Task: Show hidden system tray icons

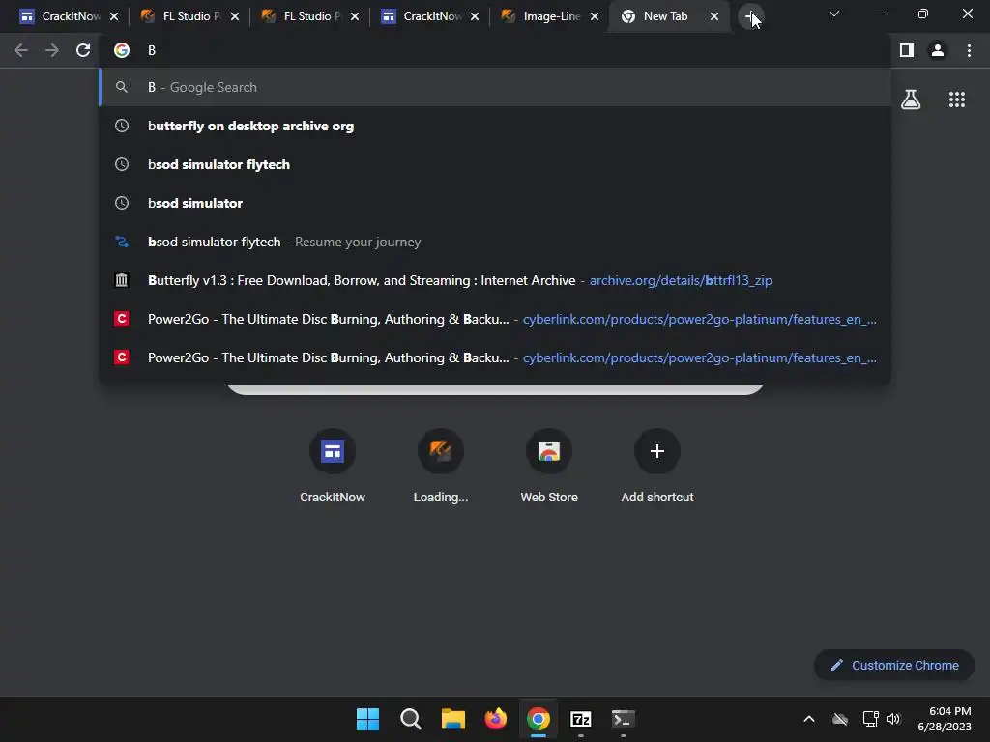Action: (809, 719)
